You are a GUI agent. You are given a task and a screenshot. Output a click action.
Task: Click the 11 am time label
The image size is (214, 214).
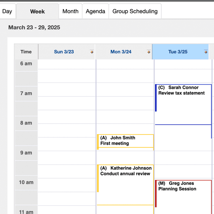coord(26,212)
